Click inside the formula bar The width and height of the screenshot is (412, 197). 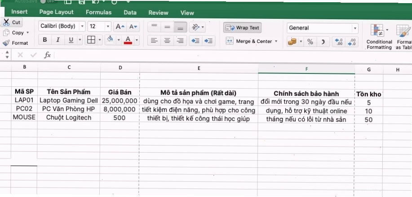pyautogui.click(x=233, y=55)
